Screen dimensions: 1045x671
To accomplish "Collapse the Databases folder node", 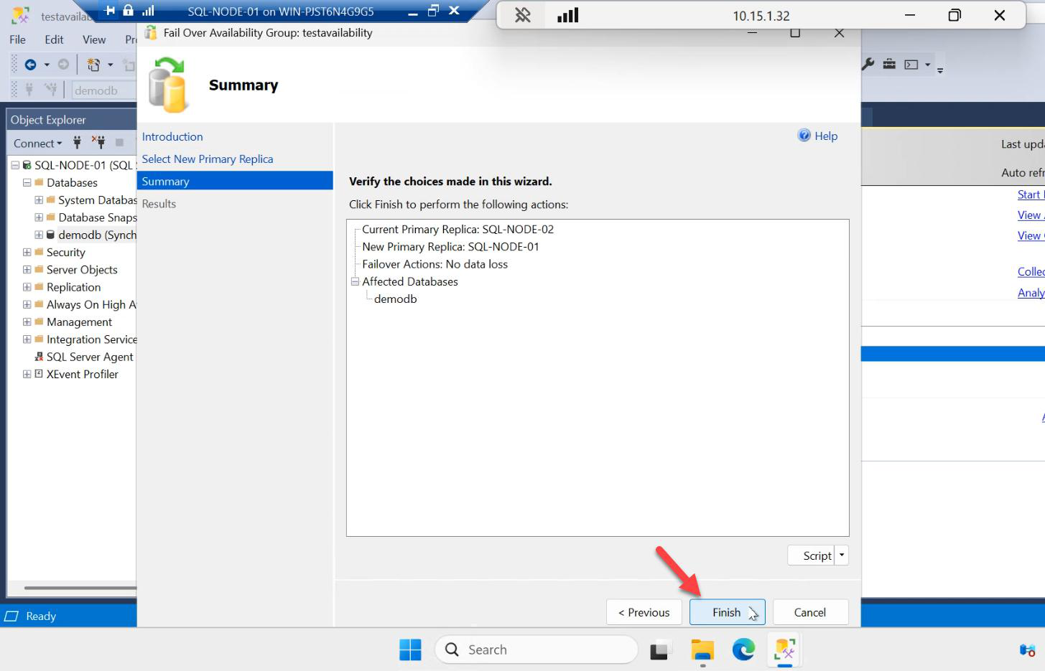I will [x=27, y=182].
